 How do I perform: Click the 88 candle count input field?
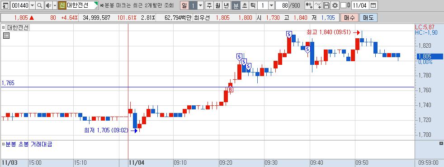point(282,5)
